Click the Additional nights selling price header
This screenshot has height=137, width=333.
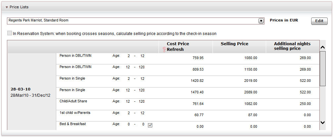coord(292,46)
